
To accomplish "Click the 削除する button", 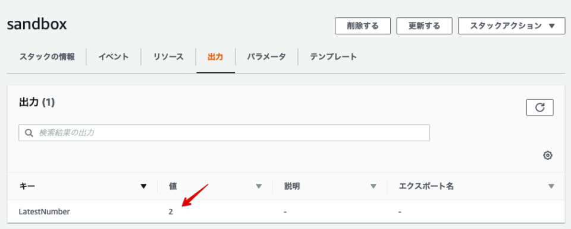I will click(x=363, y=26).
